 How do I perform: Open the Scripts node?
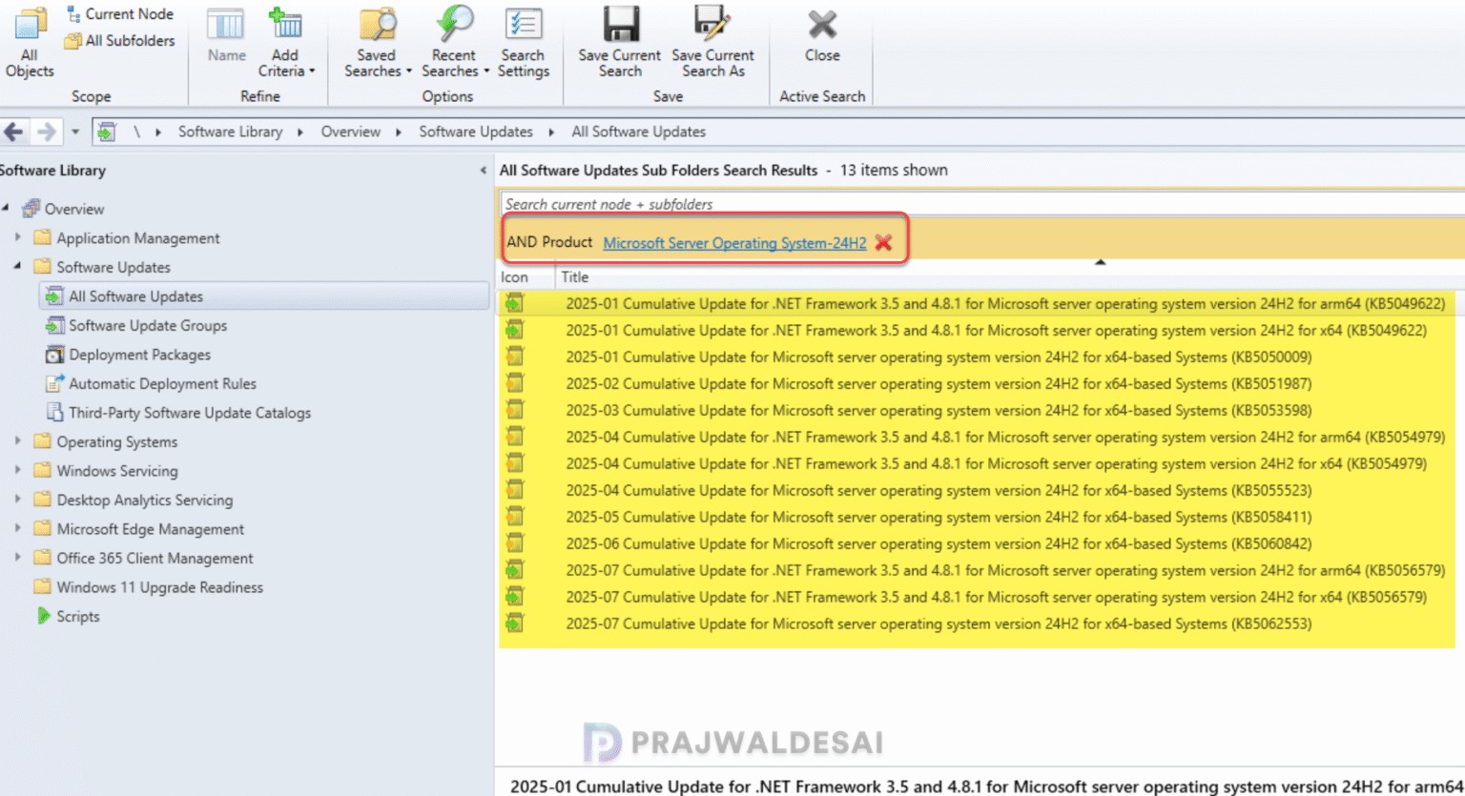click(77, 616)
